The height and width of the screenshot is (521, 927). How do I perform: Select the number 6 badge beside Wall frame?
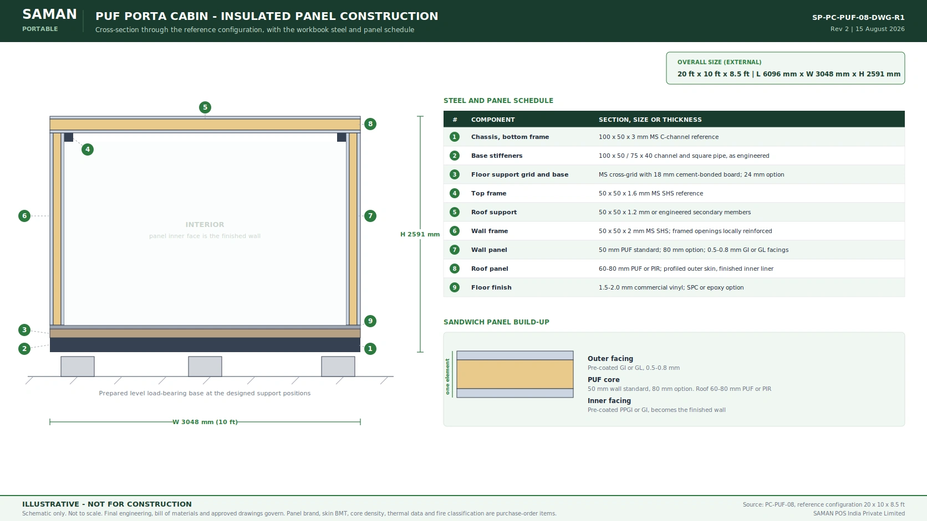455,231
